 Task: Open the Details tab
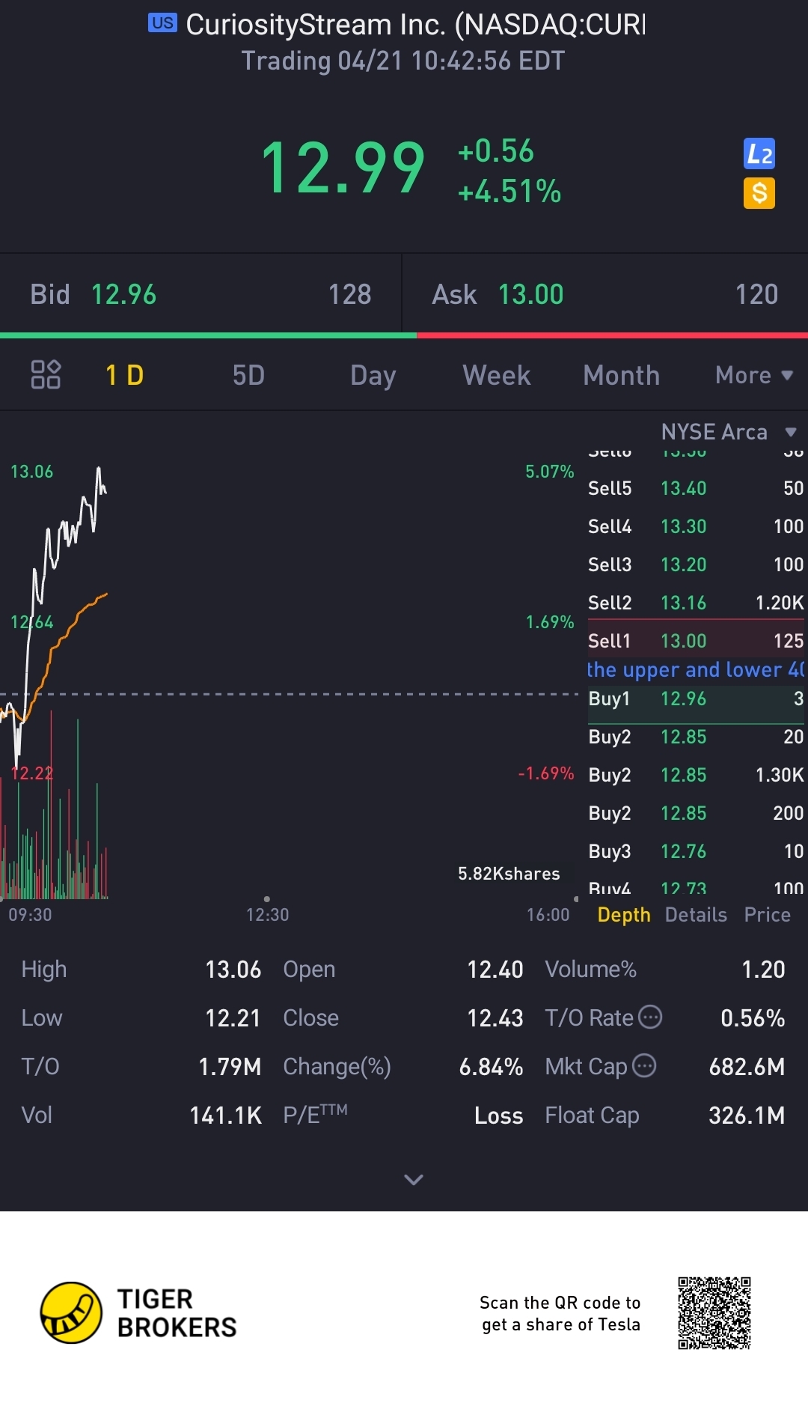(696, 915)
